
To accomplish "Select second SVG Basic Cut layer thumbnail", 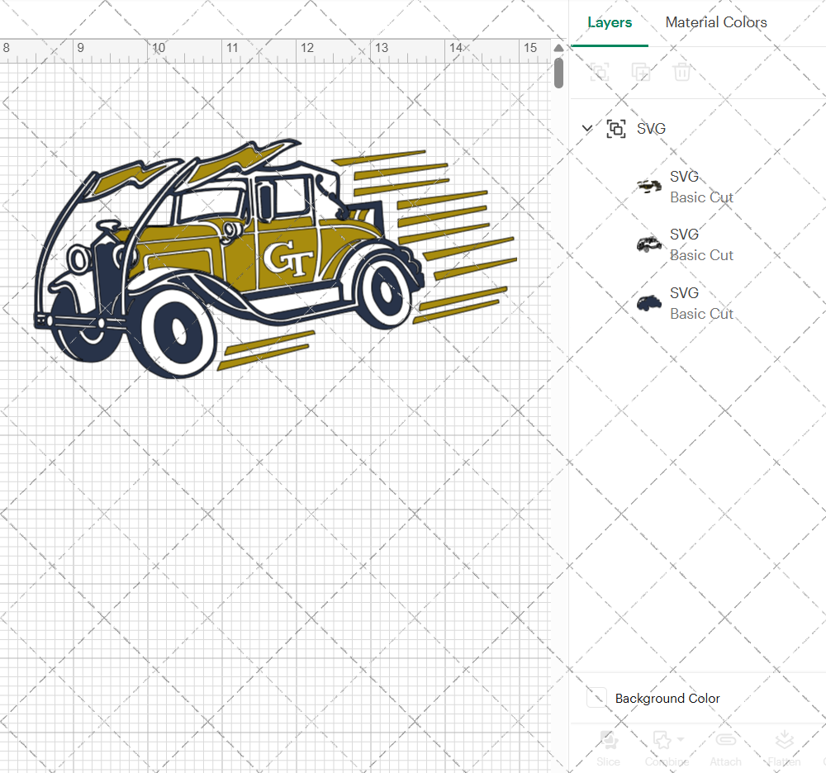I will [x=649, y=244].
